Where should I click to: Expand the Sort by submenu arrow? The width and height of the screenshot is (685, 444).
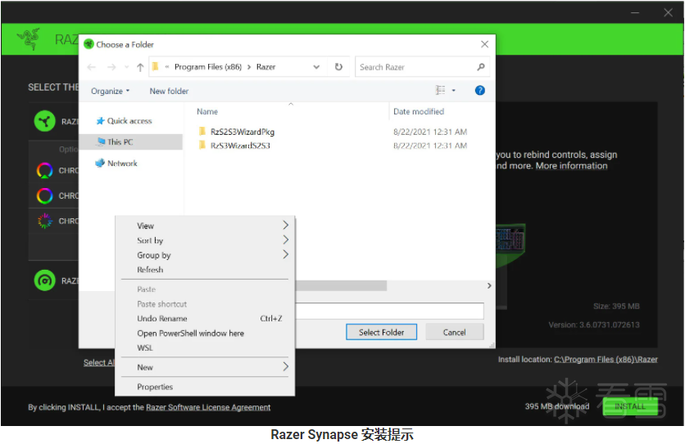[285, 240]
